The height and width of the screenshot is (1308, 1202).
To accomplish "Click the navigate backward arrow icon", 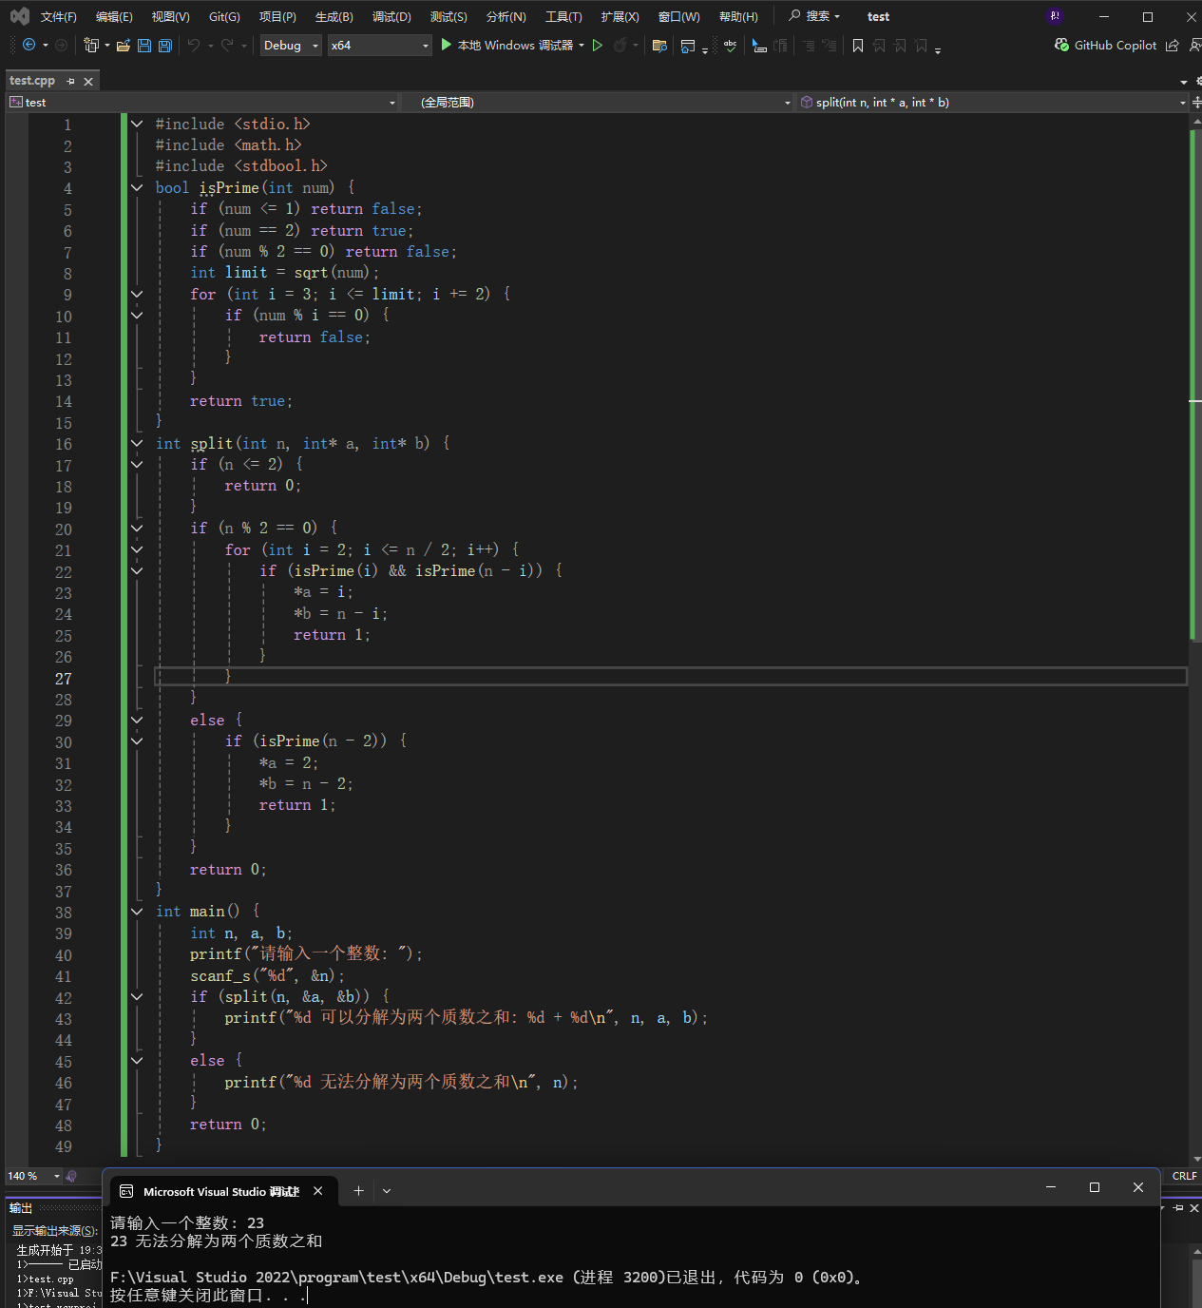I will (29, 45).
